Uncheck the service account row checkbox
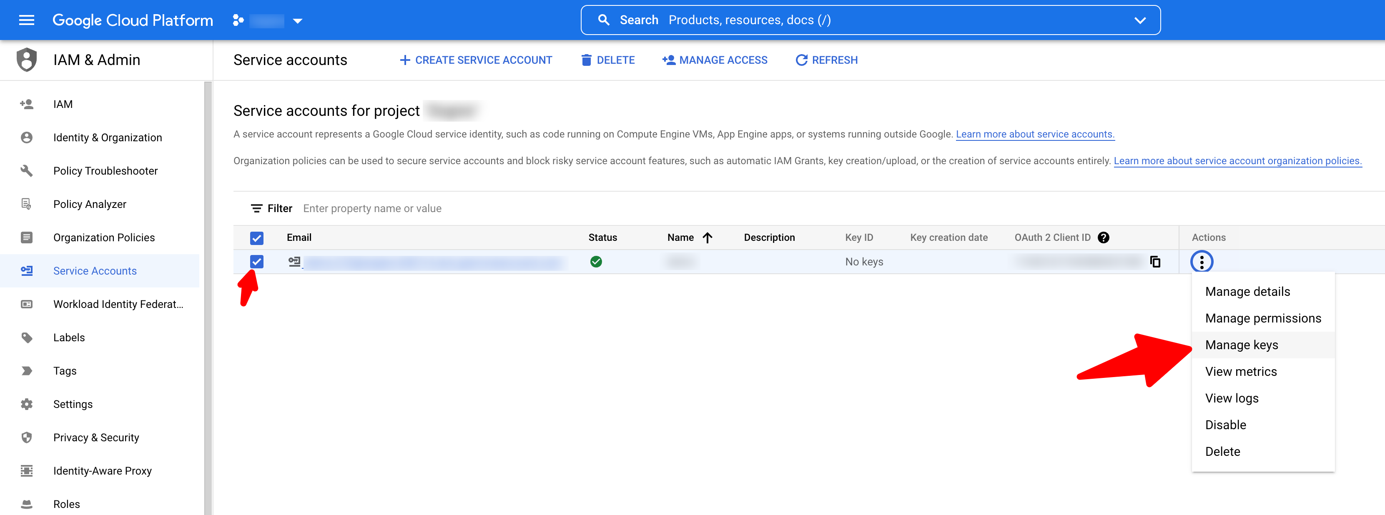This screenshot has width=1385, height=515. (x=256, y=262)
